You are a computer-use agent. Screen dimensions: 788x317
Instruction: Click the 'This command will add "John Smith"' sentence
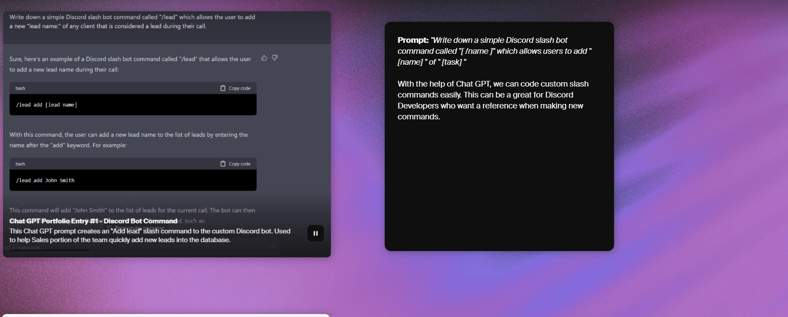[x=132, y=210]
